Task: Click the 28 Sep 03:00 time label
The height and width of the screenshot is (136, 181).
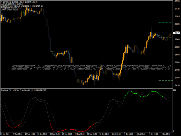Action: pos(42,134)
